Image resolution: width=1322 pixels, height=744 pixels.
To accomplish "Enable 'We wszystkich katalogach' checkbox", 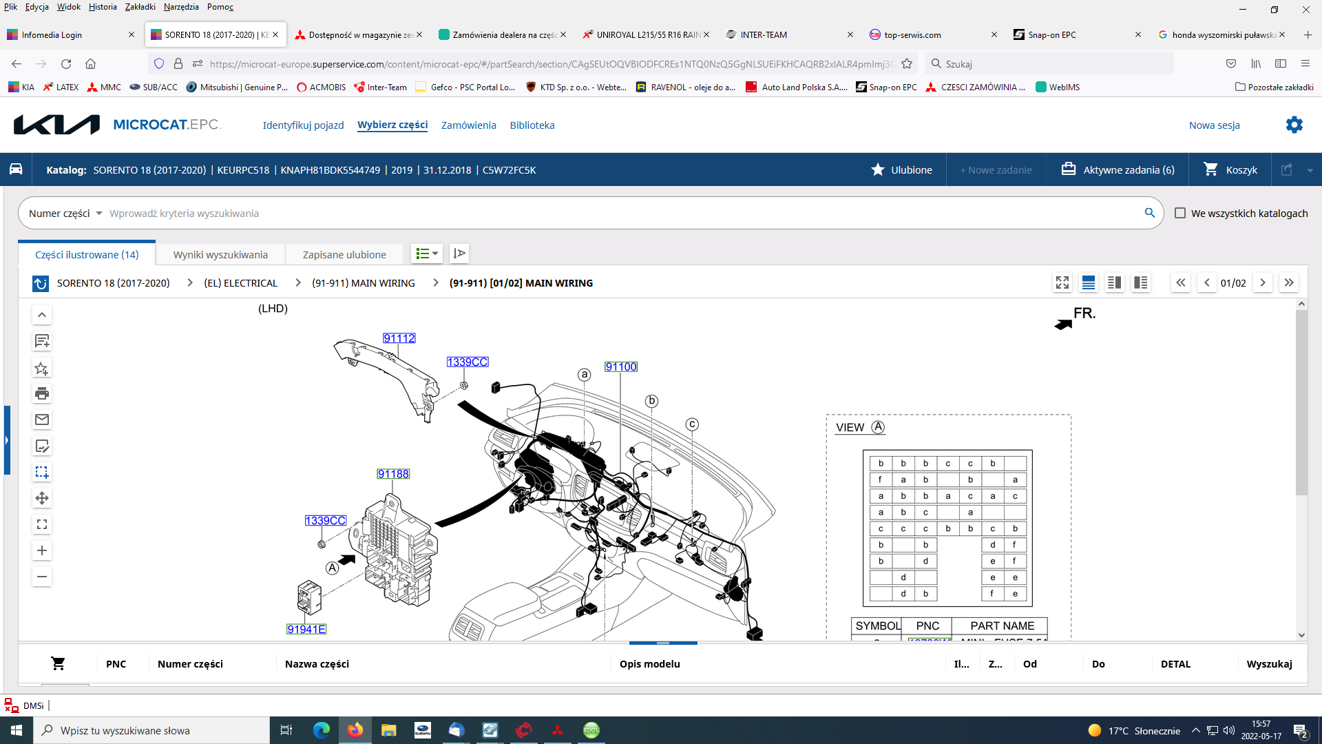I will [x=1180, y=213].
